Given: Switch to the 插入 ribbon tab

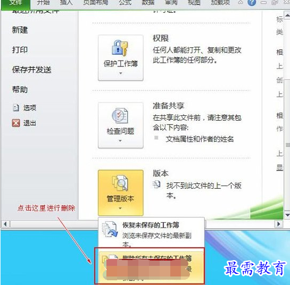Looking at the screenshot, I should click(66, 3).
